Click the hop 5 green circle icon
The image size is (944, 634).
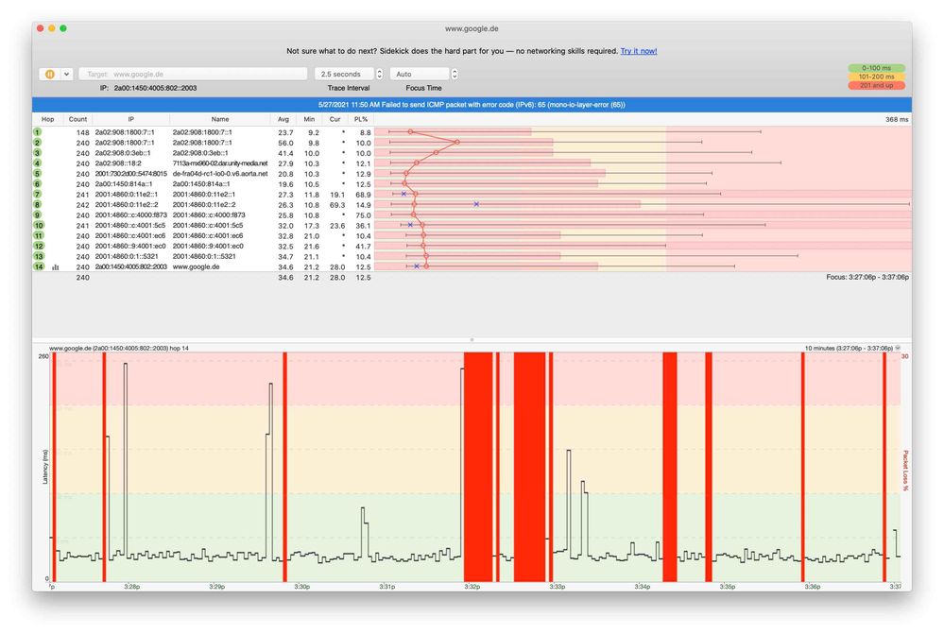(38, 174)
